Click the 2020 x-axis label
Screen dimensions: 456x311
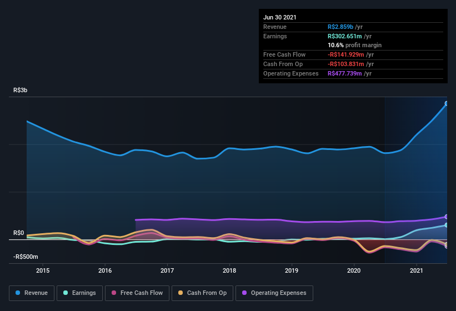pos(354,270)
